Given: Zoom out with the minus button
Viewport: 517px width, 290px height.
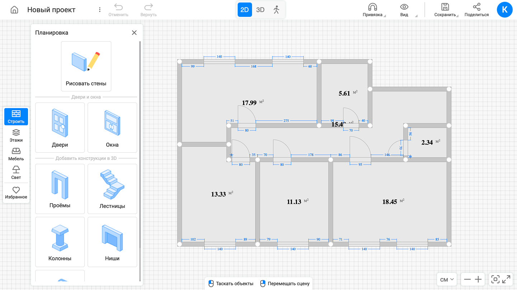Looking at the screenshot, I should pos(467,280).
